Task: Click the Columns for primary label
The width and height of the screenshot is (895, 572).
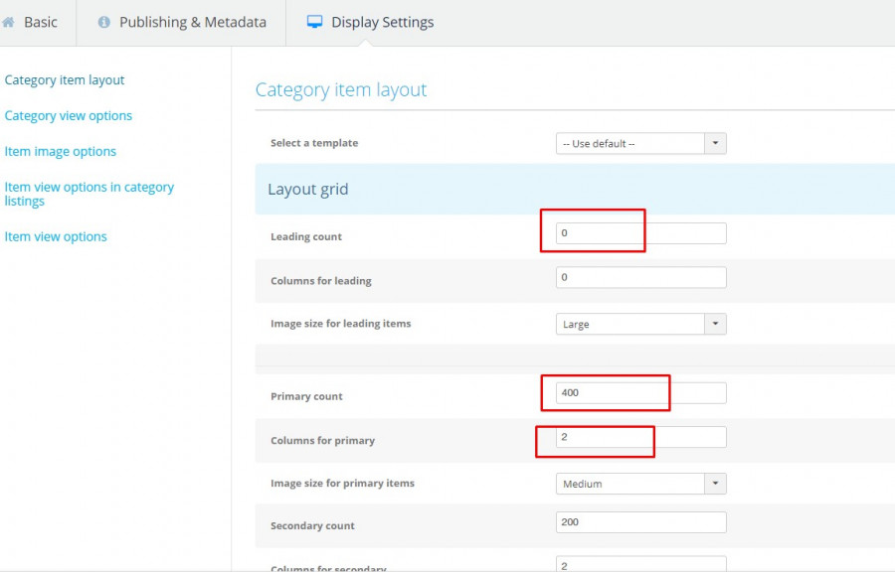Action: (x=322, y=440)
